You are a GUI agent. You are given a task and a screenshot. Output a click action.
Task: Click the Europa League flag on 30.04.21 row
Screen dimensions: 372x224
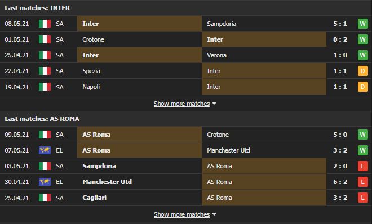[45, 182]
